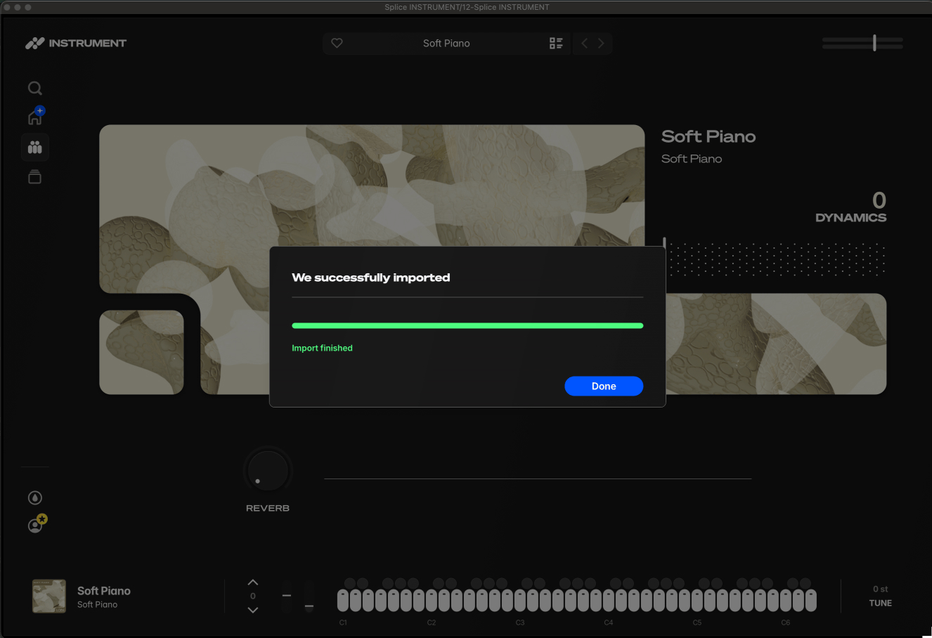Click the artwork panel below the Dynamics slider
Screen dimensions: 932x638
click(x=776, y=344)
